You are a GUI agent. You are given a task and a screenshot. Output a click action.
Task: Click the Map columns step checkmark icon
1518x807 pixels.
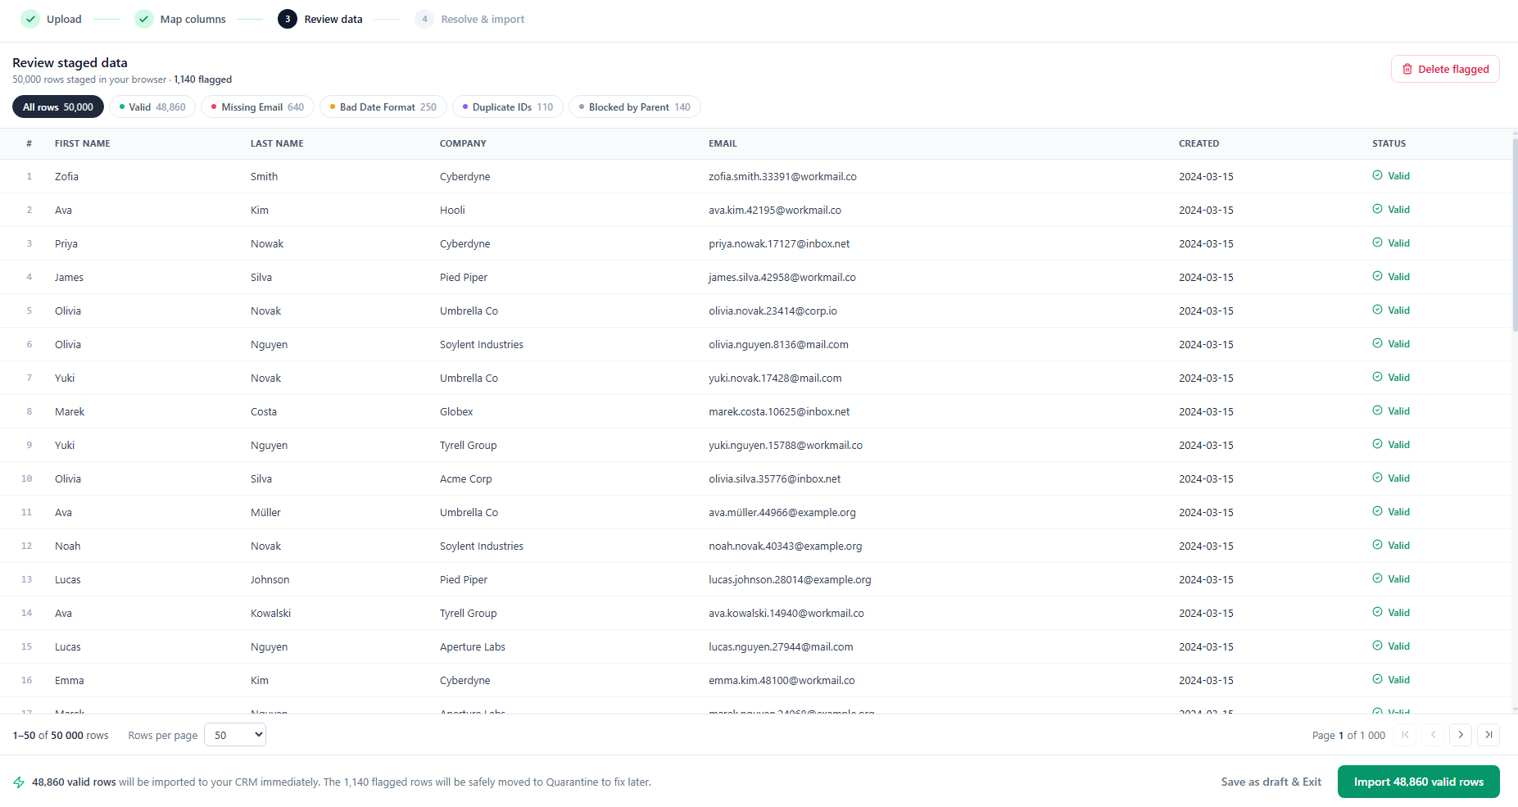[x=144, y=19]
